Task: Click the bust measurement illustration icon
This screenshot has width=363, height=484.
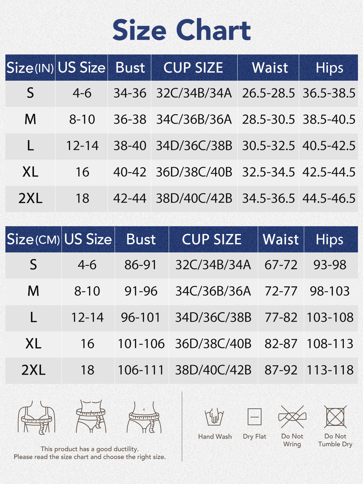Action: [36, 417]
